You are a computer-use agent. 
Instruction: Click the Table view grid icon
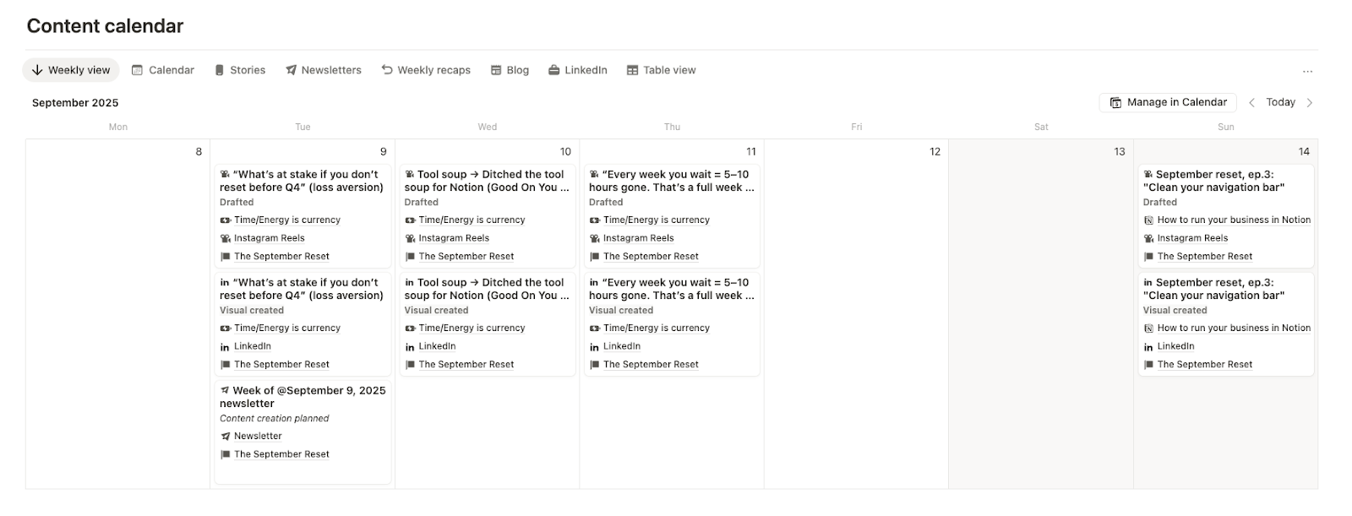[x=632, y=71]
